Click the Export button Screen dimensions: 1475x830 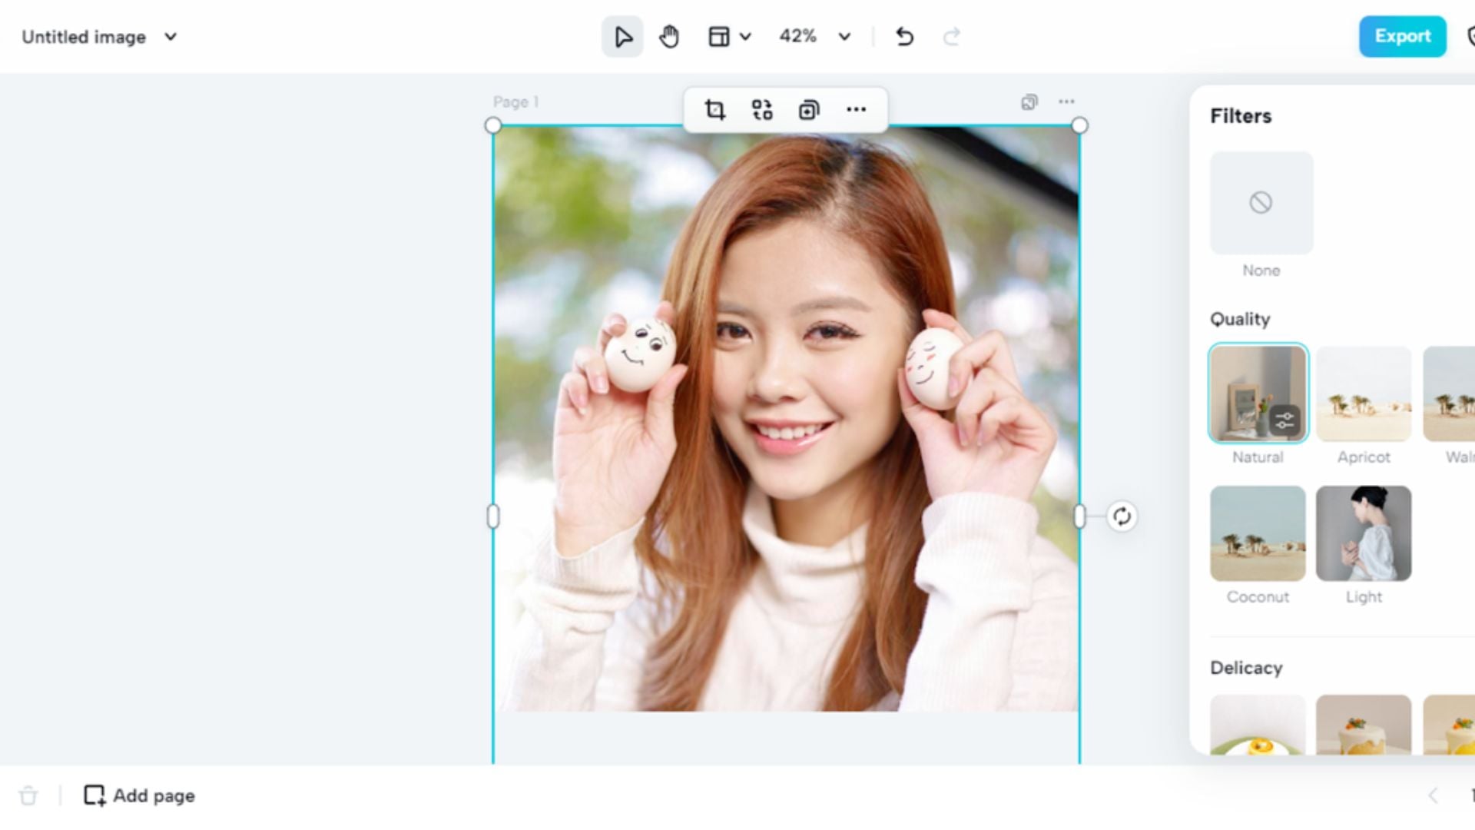click(1402, 36)
